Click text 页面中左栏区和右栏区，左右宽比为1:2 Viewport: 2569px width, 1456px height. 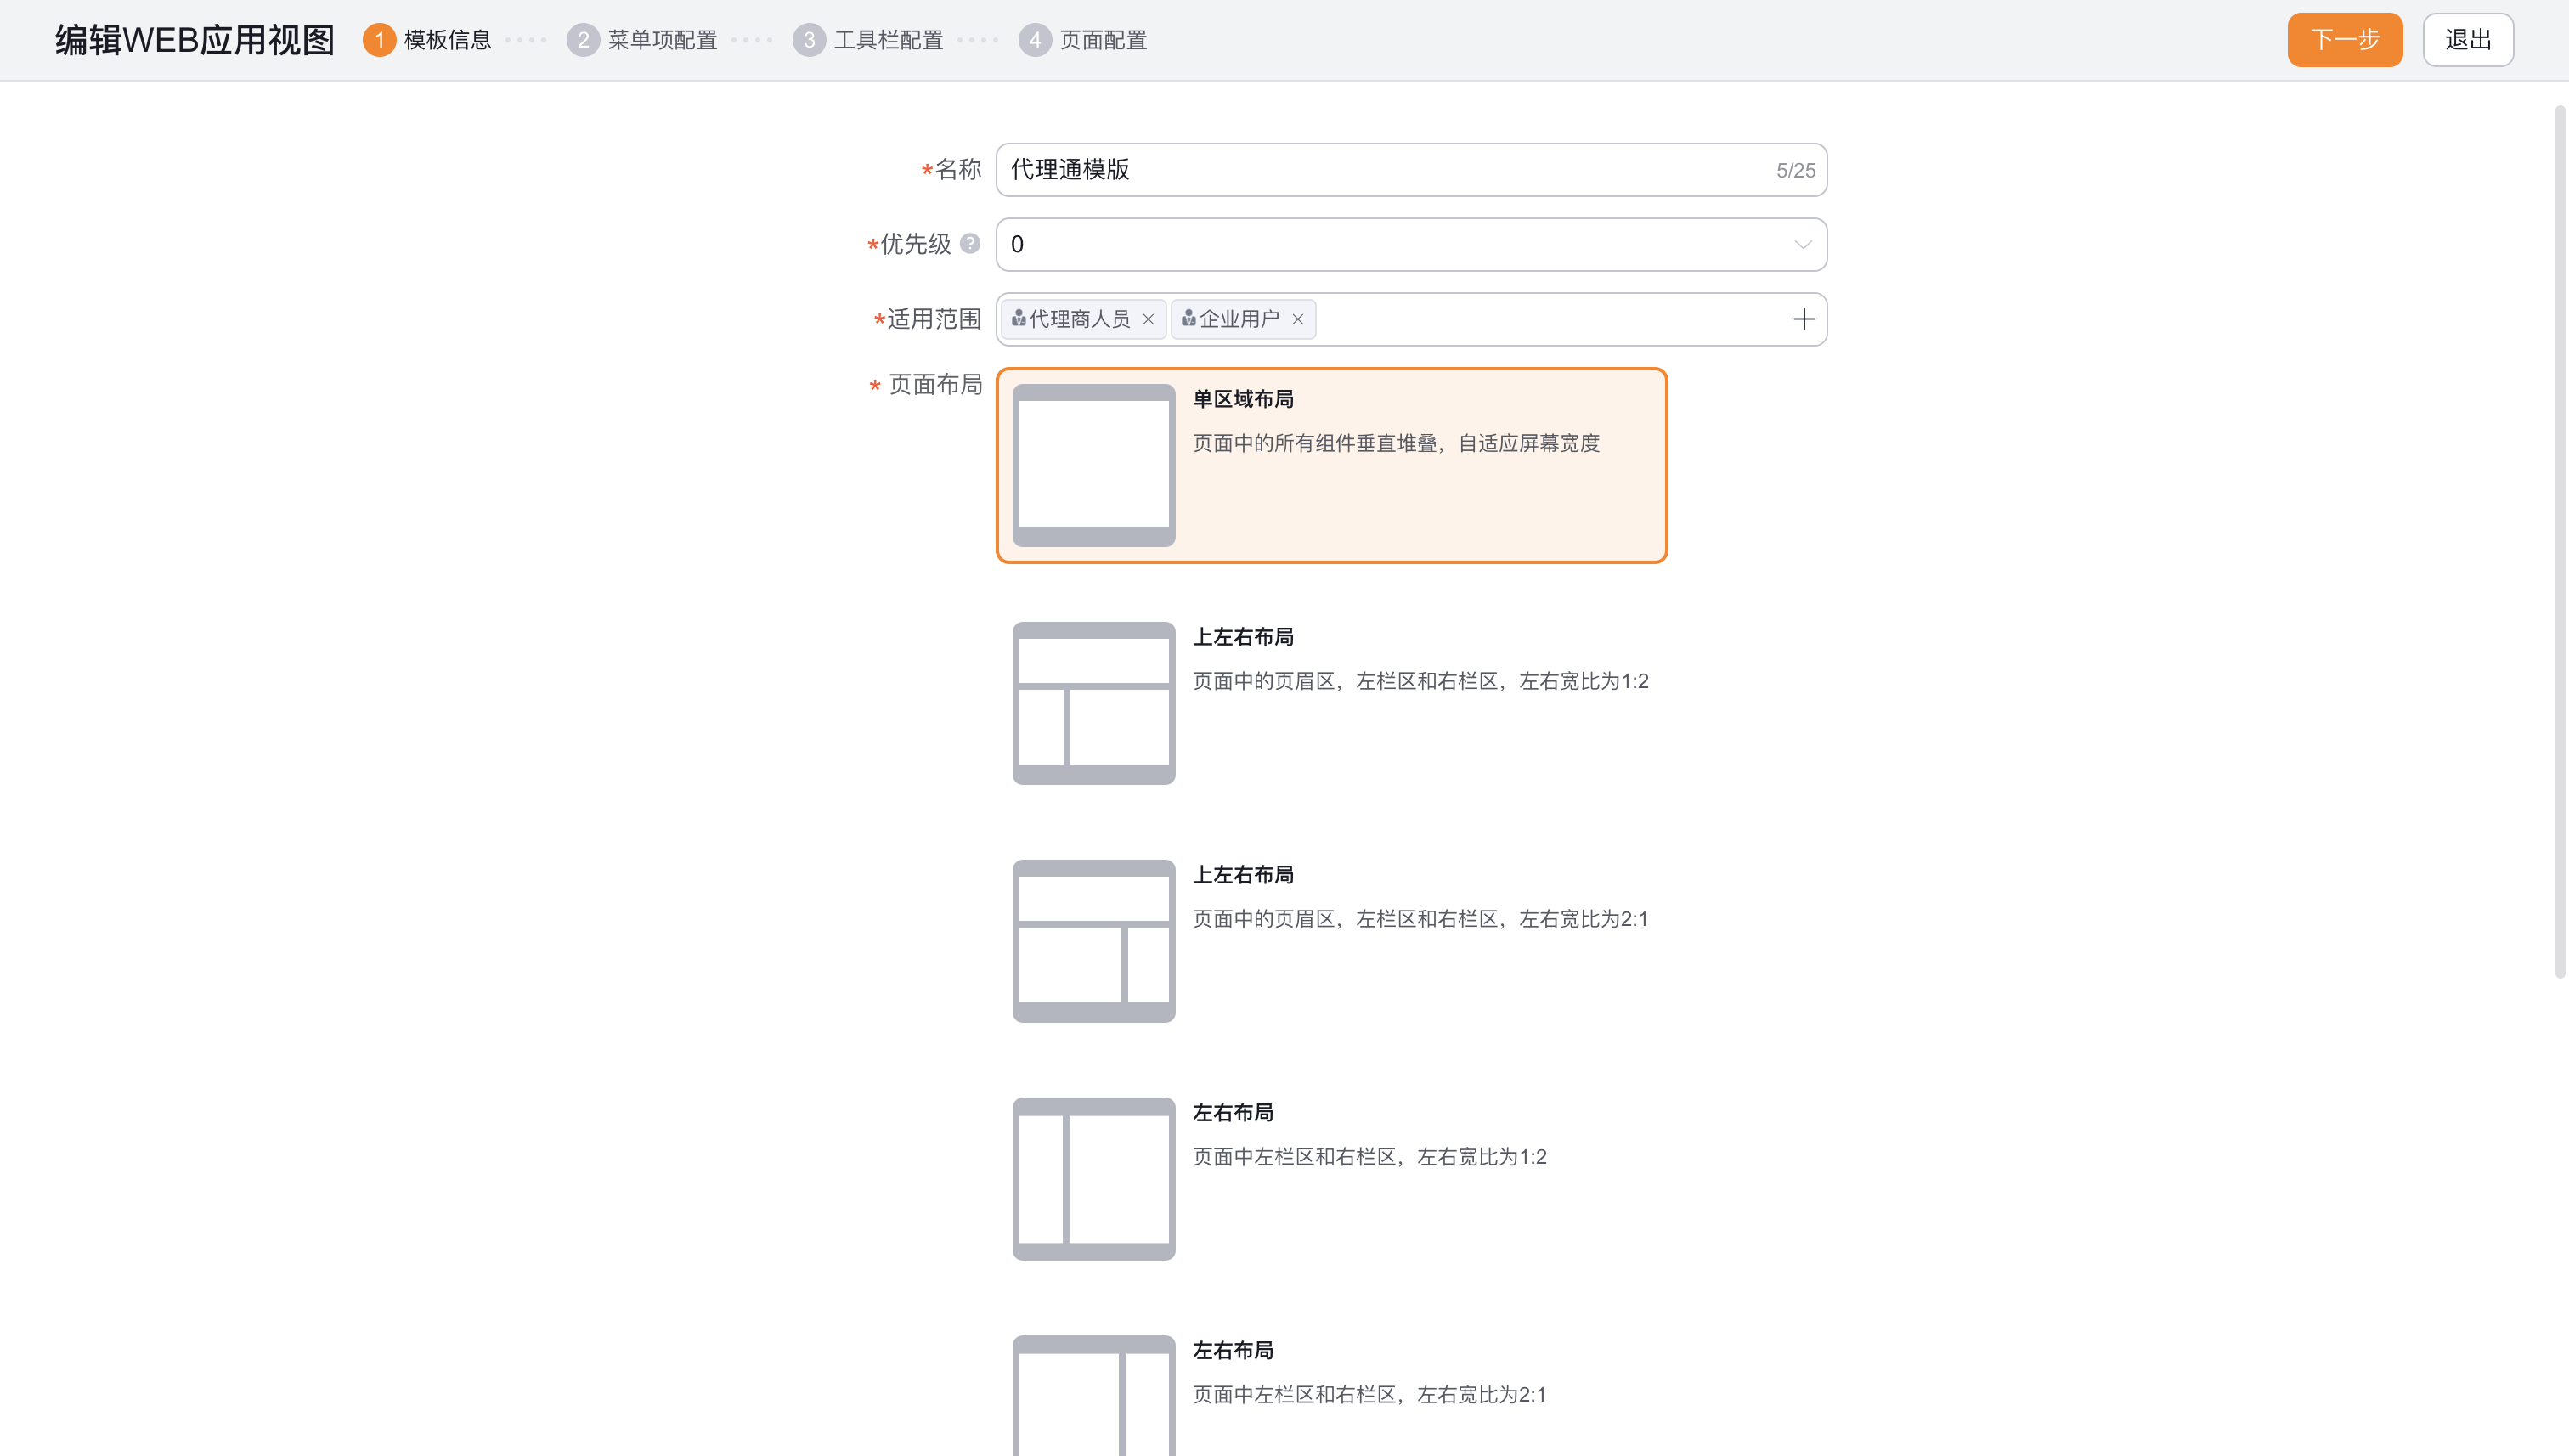(x=1369, y=1157)
